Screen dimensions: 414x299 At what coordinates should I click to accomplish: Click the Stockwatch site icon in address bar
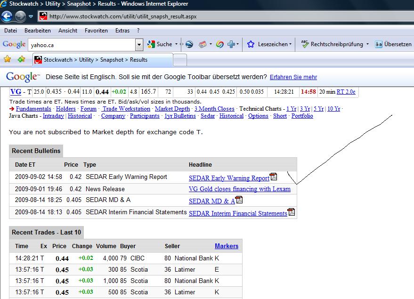[x=43, y=16]
